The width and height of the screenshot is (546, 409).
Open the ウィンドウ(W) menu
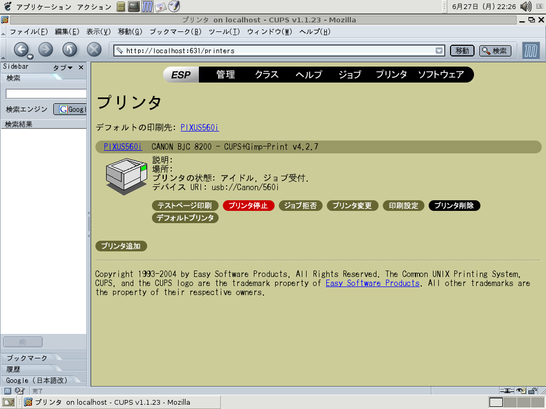click(269, 32)
